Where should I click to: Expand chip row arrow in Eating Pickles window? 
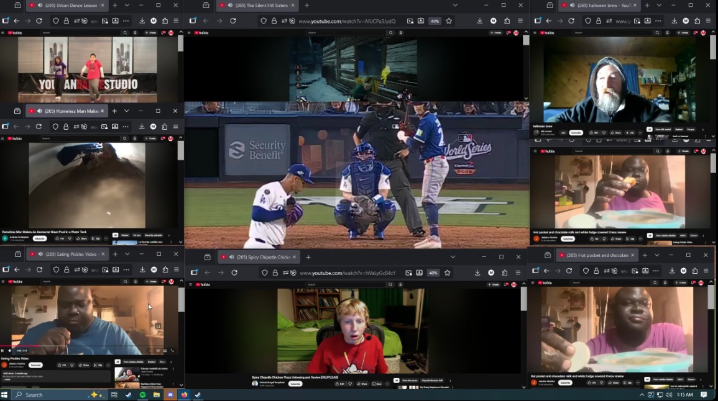point(171,362)
